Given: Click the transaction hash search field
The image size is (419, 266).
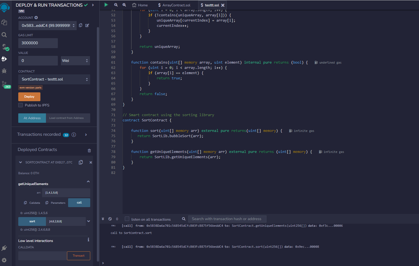Looking at the screenshot, I should point(227,219).
